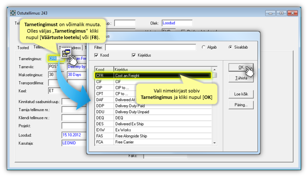Click the Faks input field
The height and width of the screenshot is (177, 308).
tap(165, 156)
